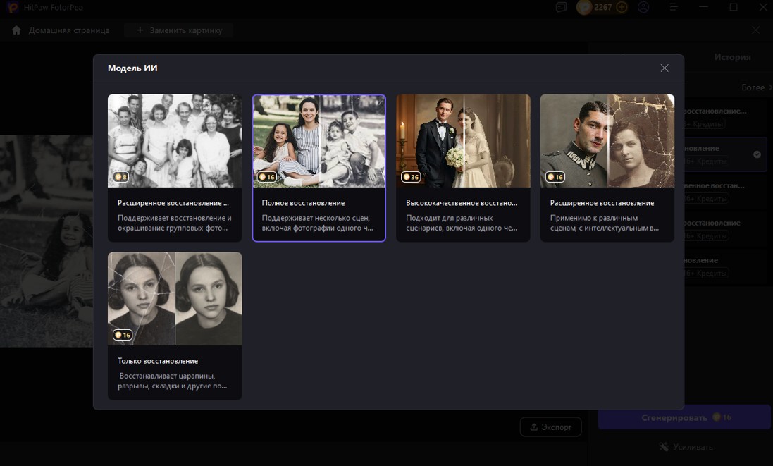Click the 16 credits badge on Только восстановление

(123, 335)
